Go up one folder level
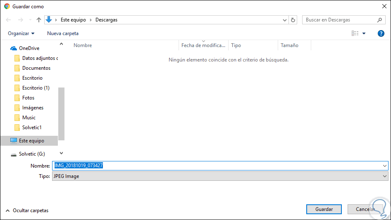 (x=39, y=20)
